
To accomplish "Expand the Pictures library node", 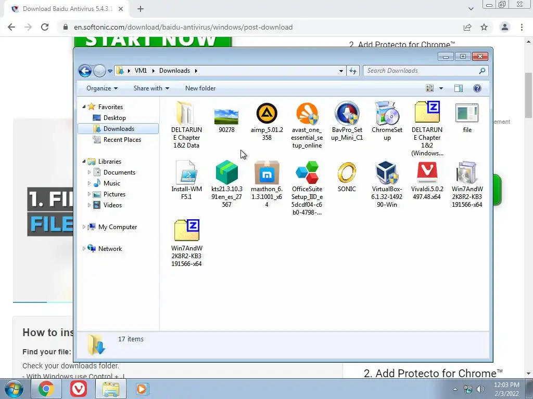I will 89,194.
